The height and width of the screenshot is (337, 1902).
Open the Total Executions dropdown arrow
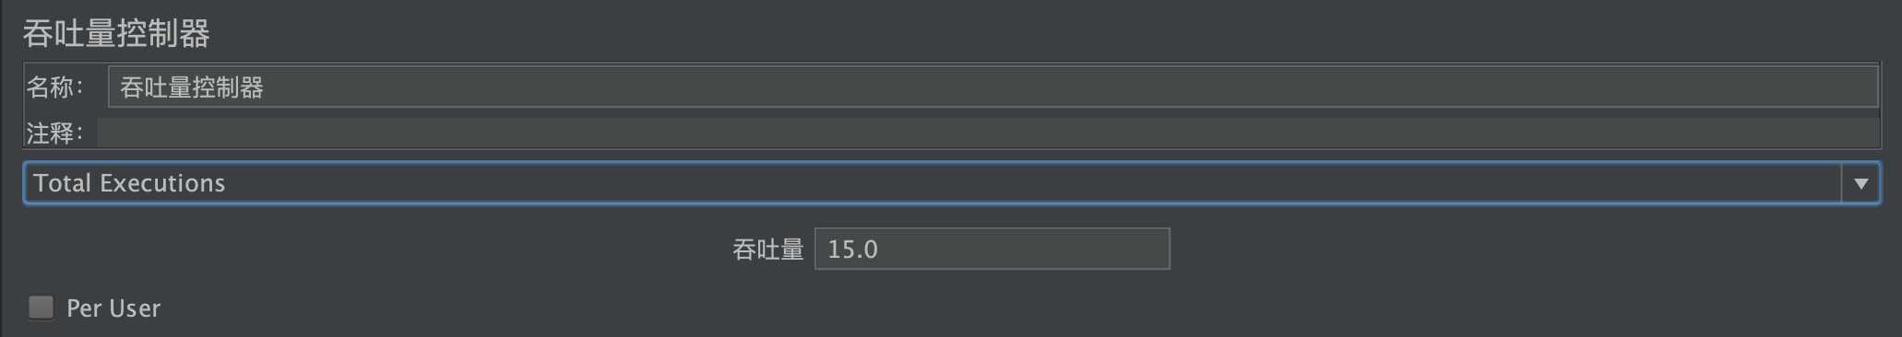click(1860, 183)
